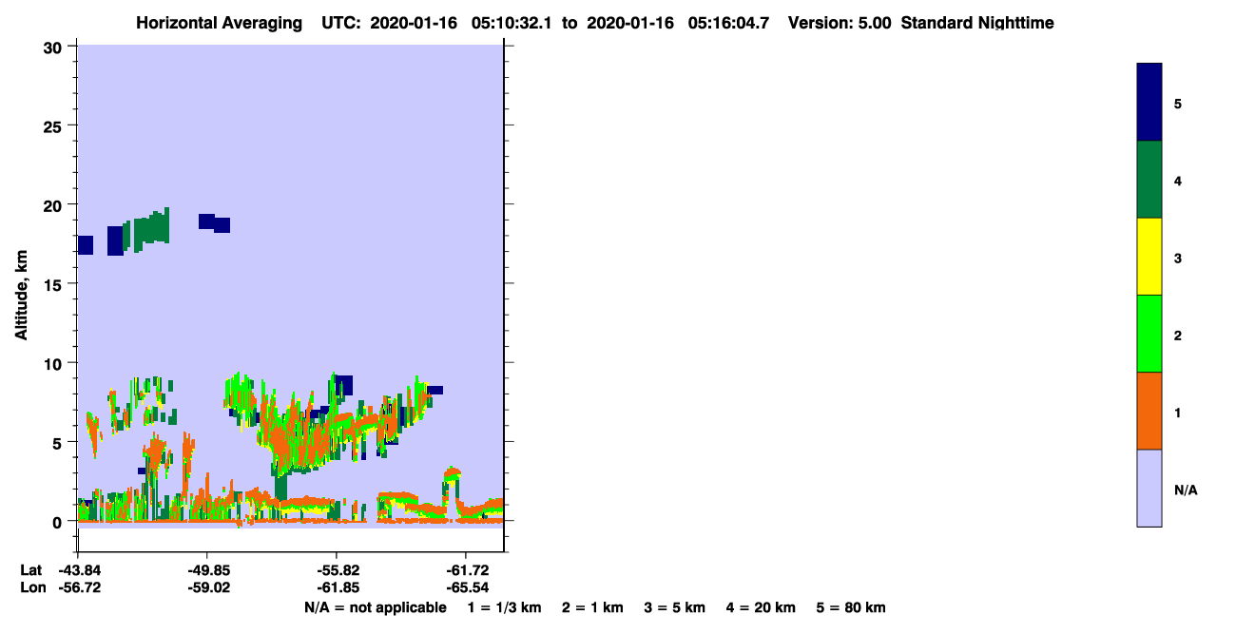Click the yellow colorbar segment labeled 3
The height and width of the screenshot is (634, 1236).
(x=1149, y=257)
